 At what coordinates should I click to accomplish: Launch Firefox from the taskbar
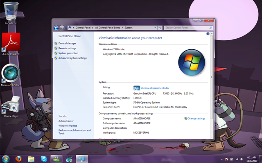click(18, 159)
